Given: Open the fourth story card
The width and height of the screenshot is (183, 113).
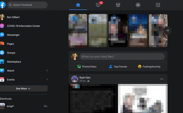Looking at the screenshot, I should pyautogui.click(x=138, y=31).
